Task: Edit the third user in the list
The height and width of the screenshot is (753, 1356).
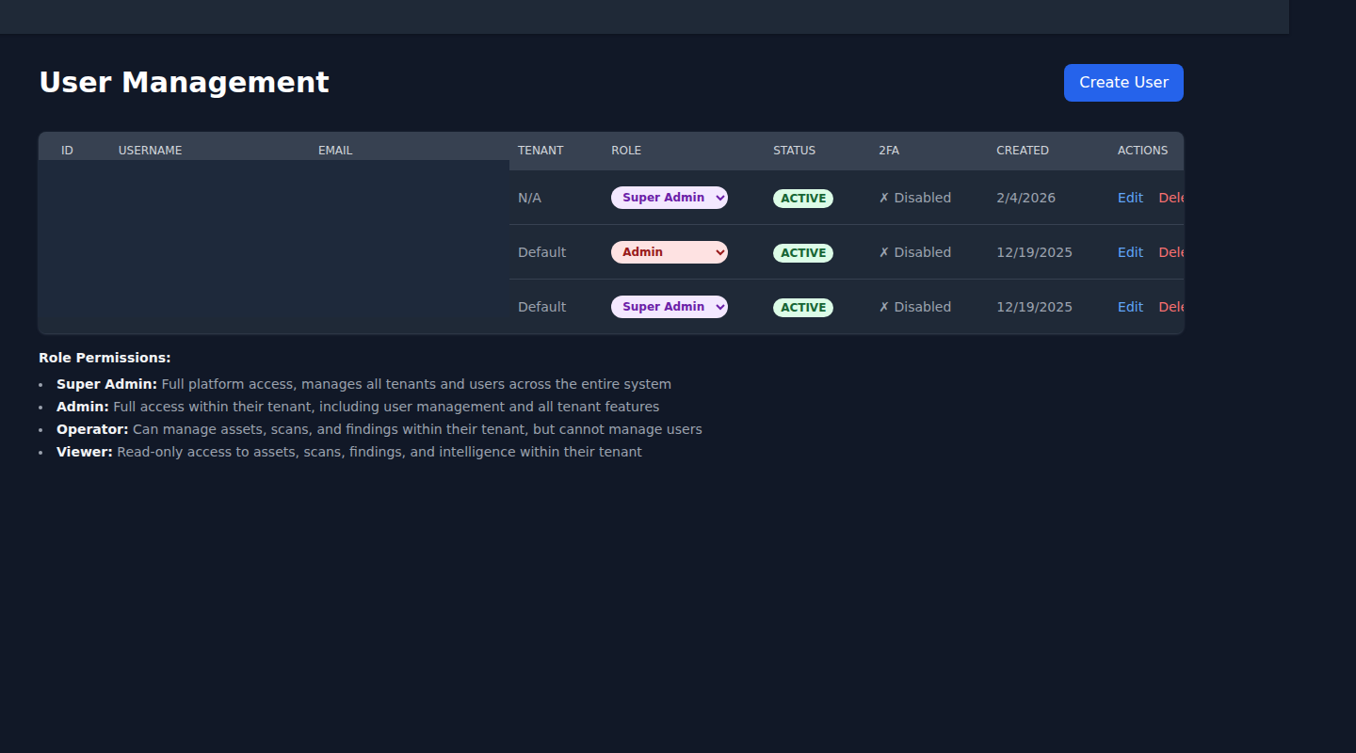Action: (x=1129, y=307)
